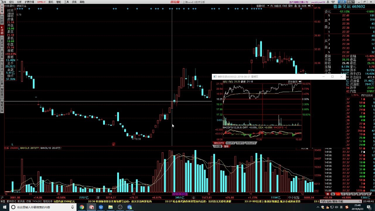Click the 智能助手 status bar button
This screenshot has width=375, height=211.
coord(48,201)
